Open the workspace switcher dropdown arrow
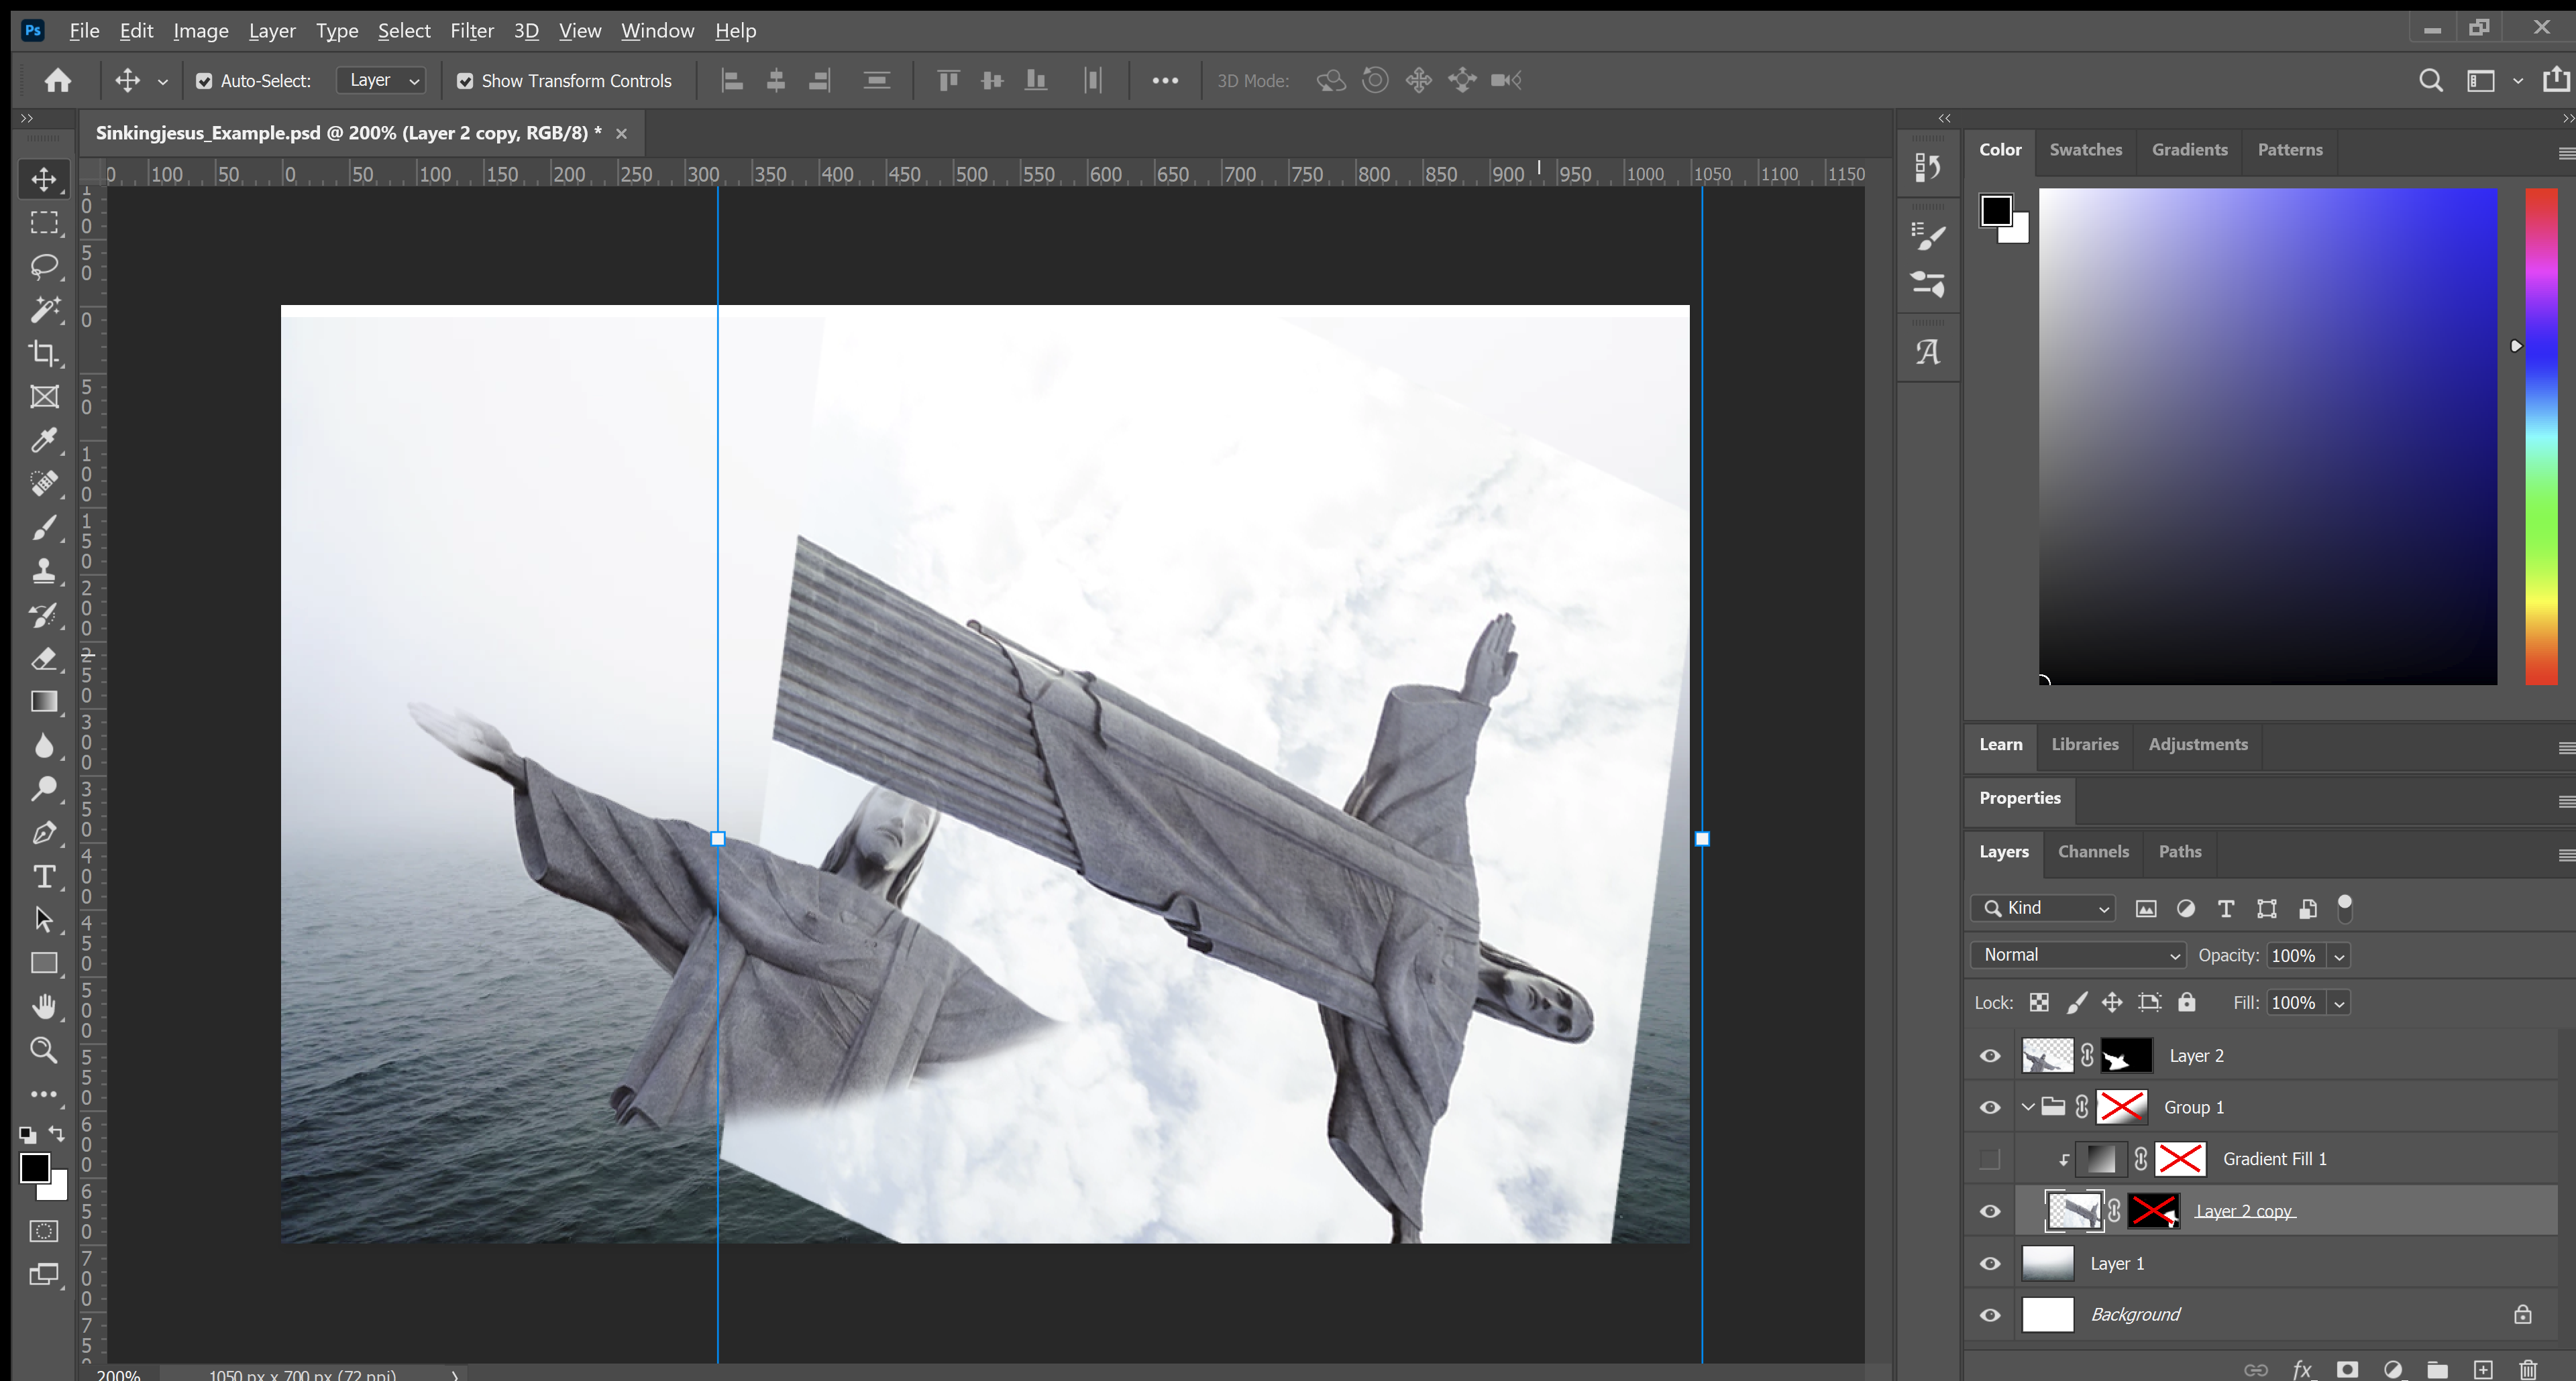Screen dimensions: 2576x1381 coord(2518,81)
